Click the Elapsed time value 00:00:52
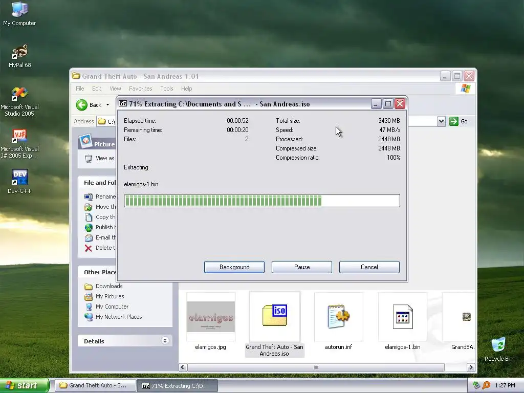 tap(237, 121)
